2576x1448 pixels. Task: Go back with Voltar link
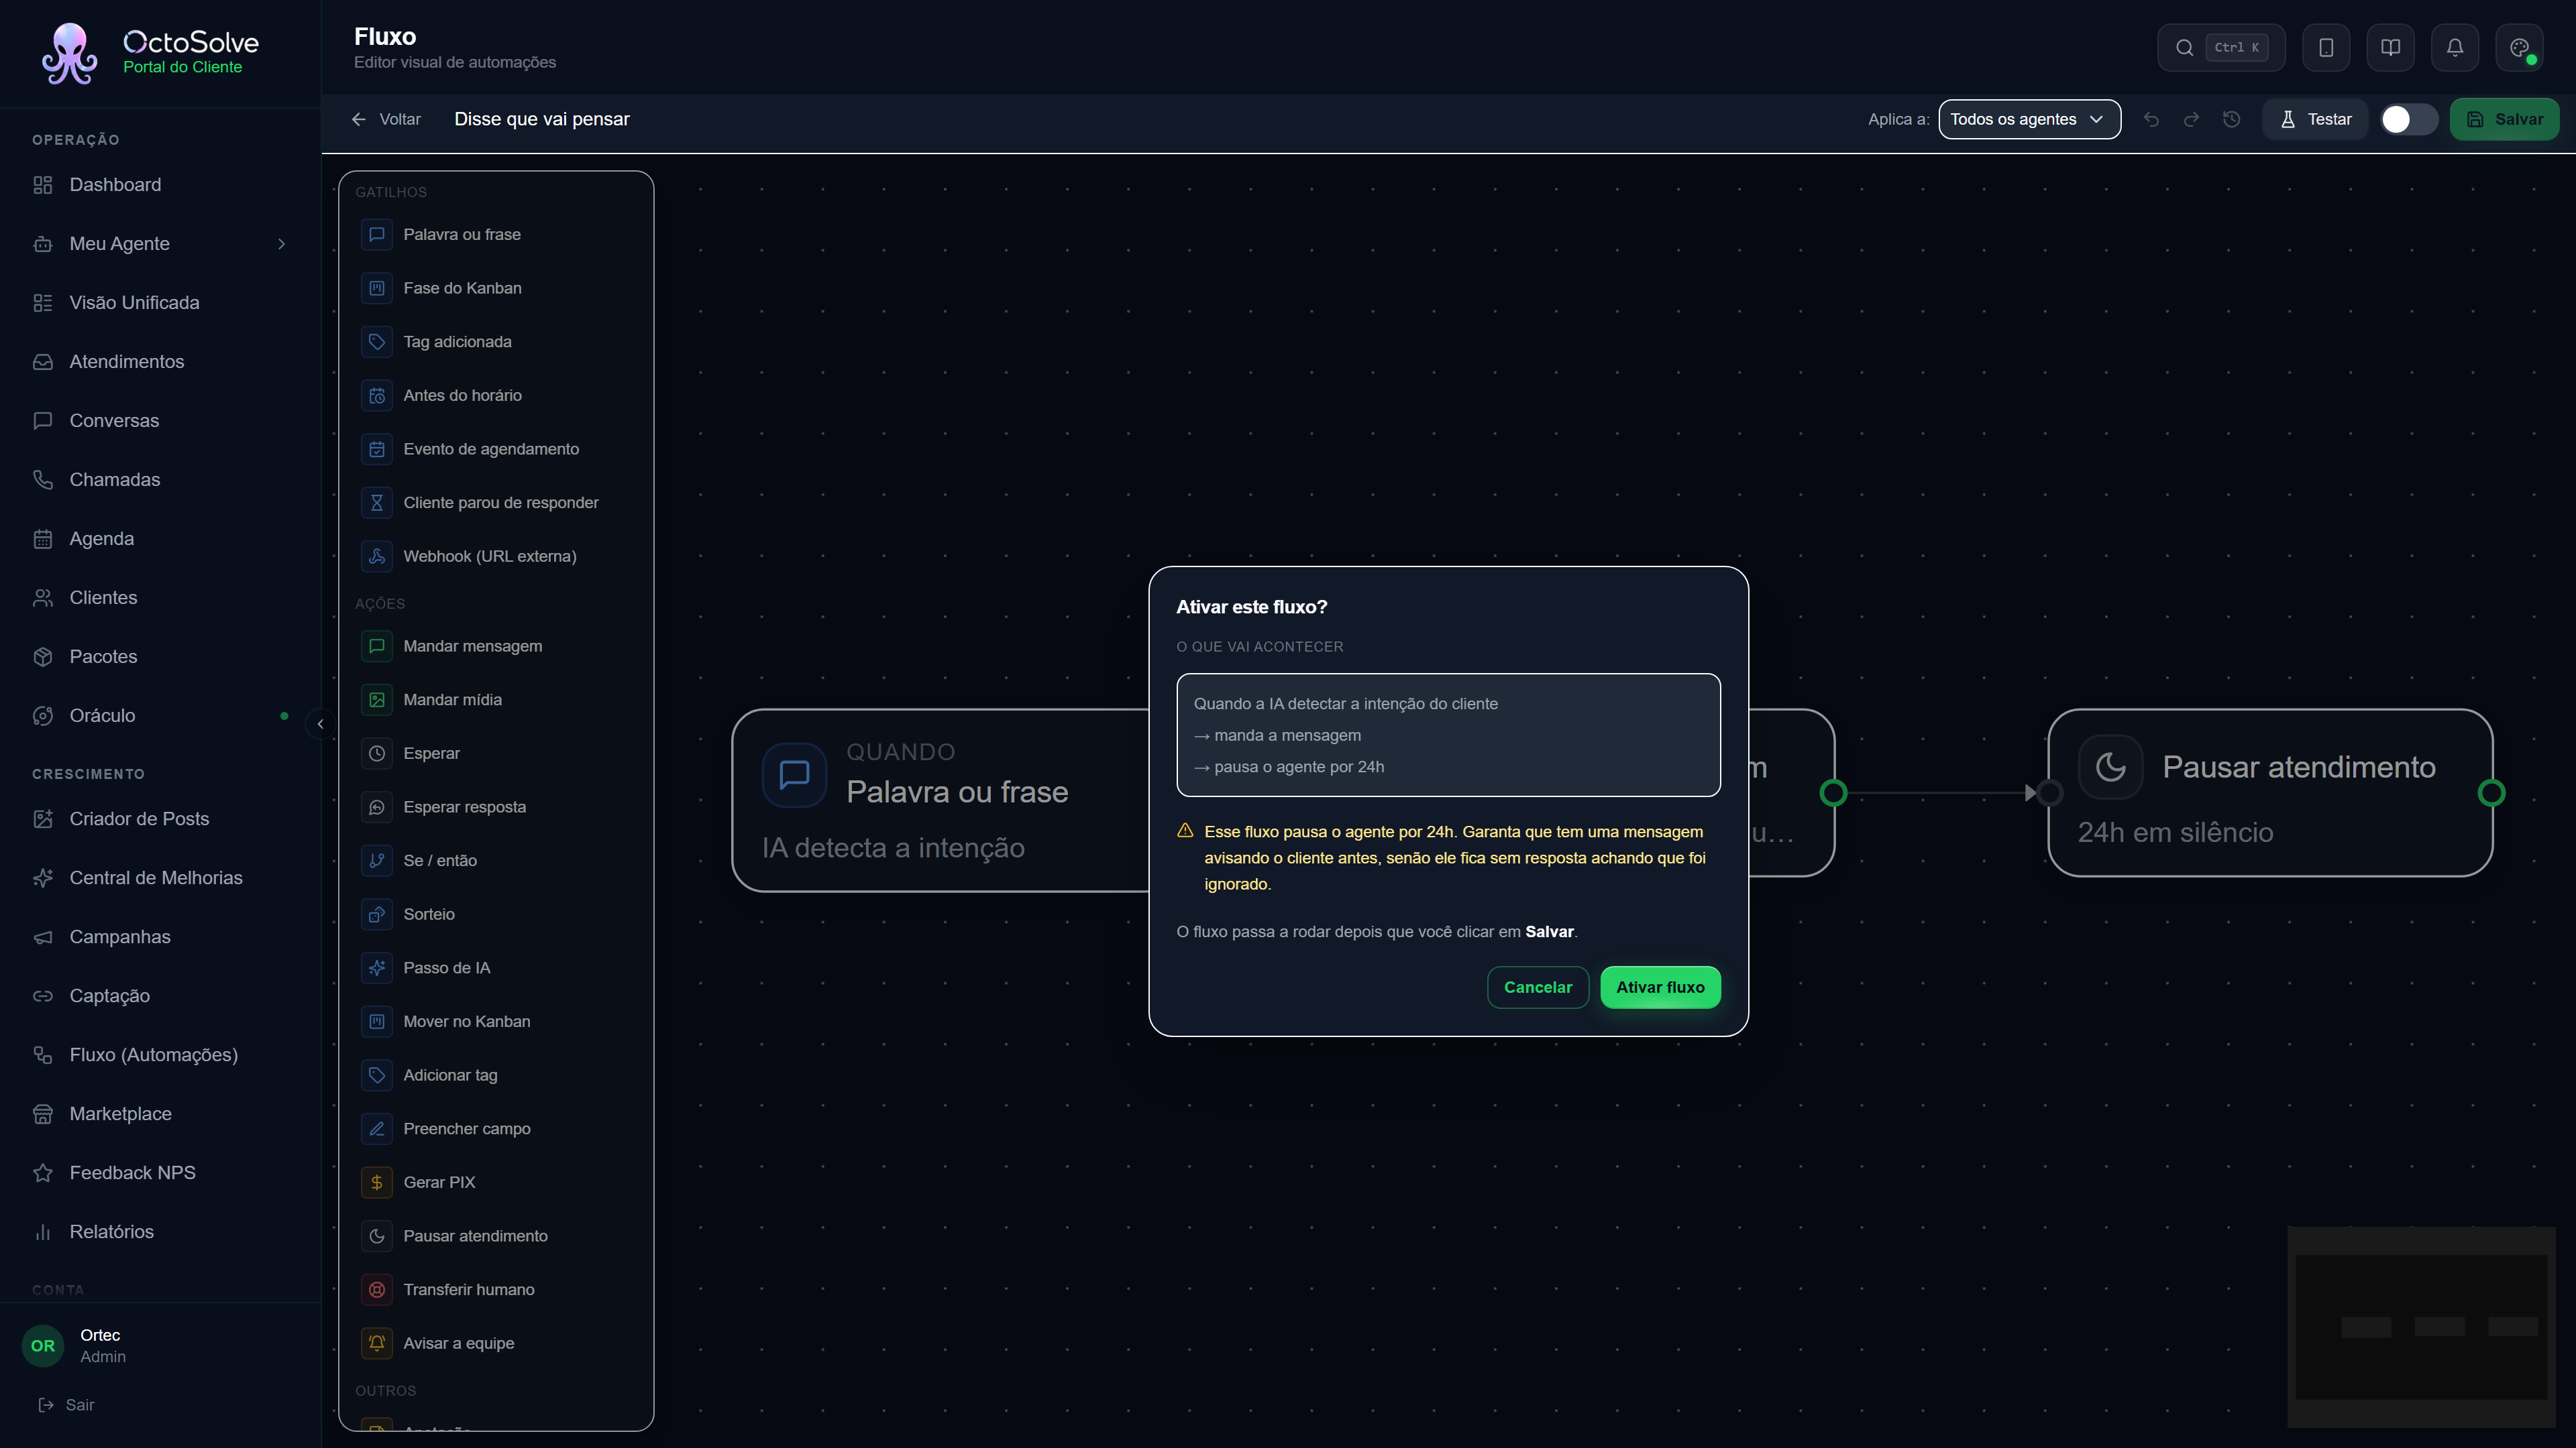386,120
